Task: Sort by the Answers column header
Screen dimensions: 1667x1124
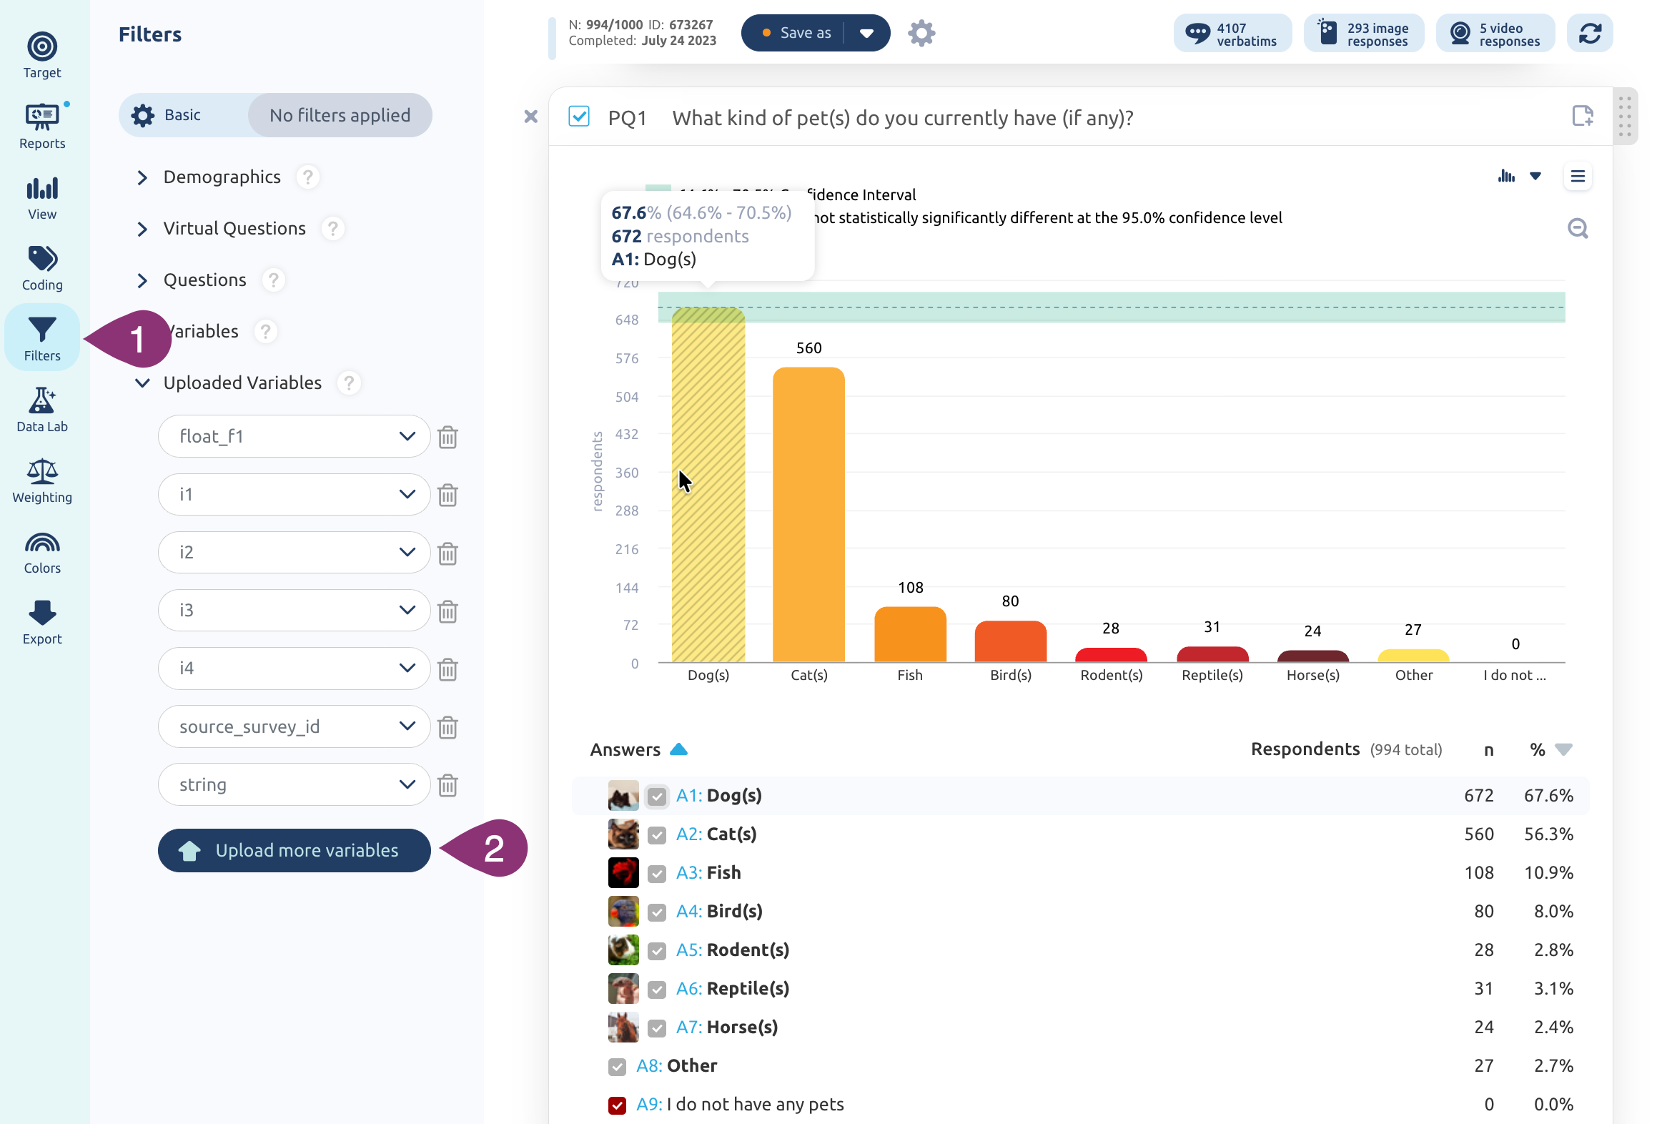Action: [x=638, y=750]
